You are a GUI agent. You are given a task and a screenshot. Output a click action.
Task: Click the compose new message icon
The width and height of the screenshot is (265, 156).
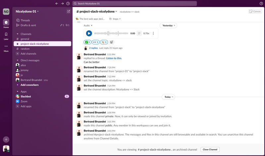coord(69,11)
